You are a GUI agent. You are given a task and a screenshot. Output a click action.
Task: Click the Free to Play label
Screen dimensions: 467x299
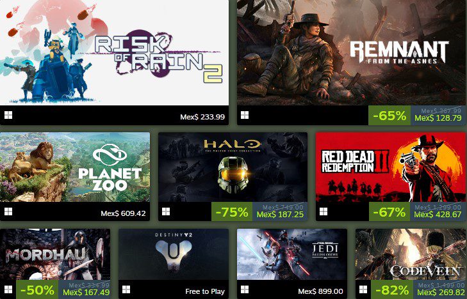pyautogui.click(x=205, y=291)
